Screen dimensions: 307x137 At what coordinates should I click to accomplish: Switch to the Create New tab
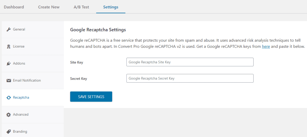tap(49, 7)
